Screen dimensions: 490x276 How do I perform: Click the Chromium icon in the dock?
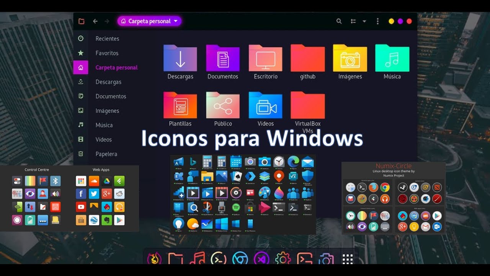point(240,259)
